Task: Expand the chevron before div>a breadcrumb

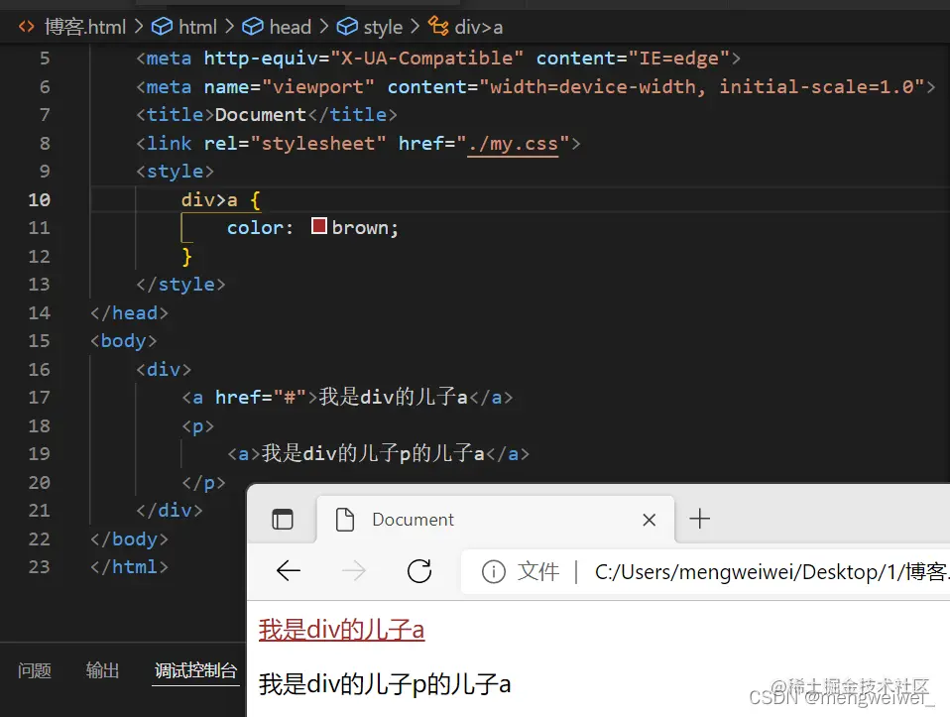Action: click(x=416, y=26)
